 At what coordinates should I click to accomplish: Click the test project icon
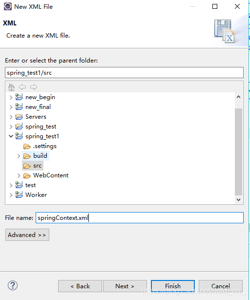coord(19,185)
